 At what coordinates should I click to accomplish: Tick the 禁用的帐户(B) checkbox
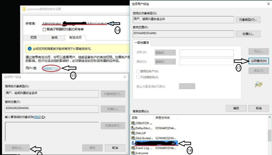point(138,71)
